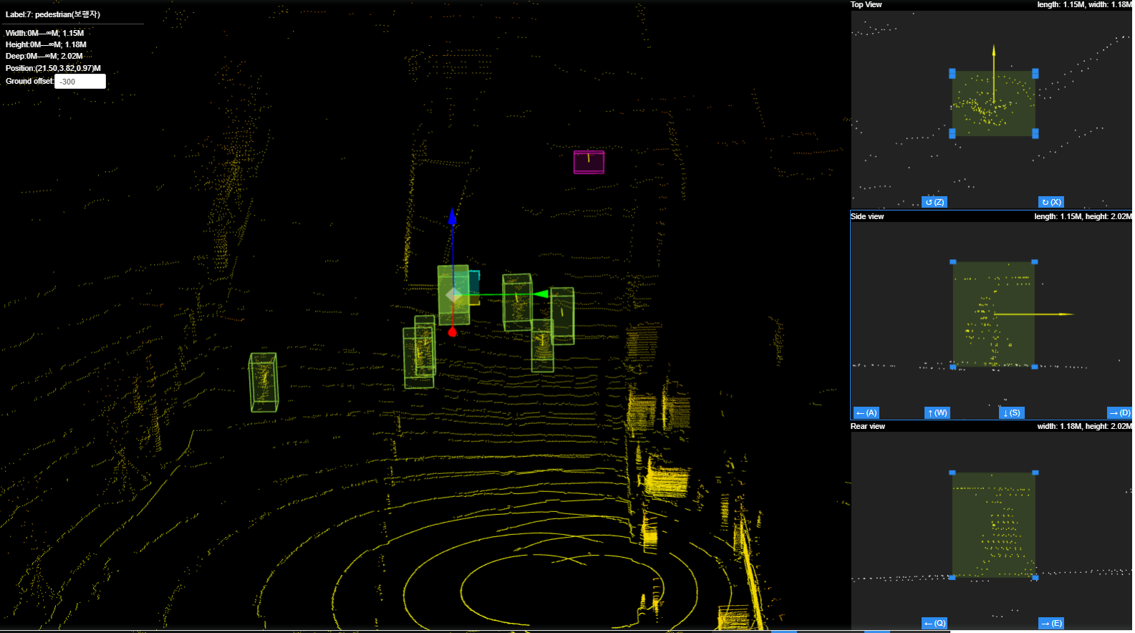Click bottom-right handle in Side view box

1035,367
